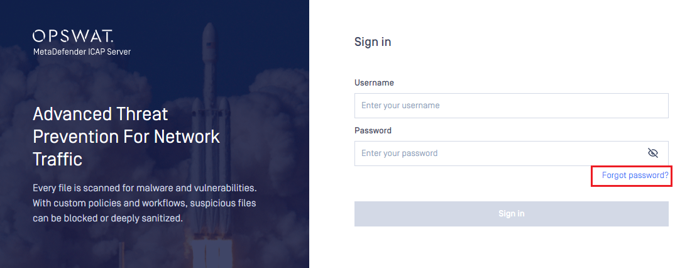Viewport: 675px width, 268px height.
Task: Toggle password visibility eye icon
Action: tap(652, 153)
